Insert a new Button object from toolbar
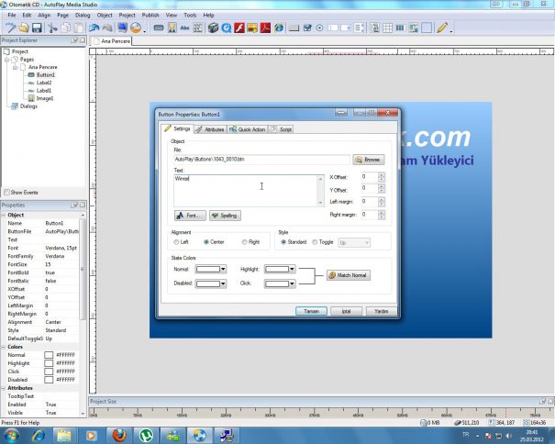This screenshot has width=555, height=444. (159, 28)
